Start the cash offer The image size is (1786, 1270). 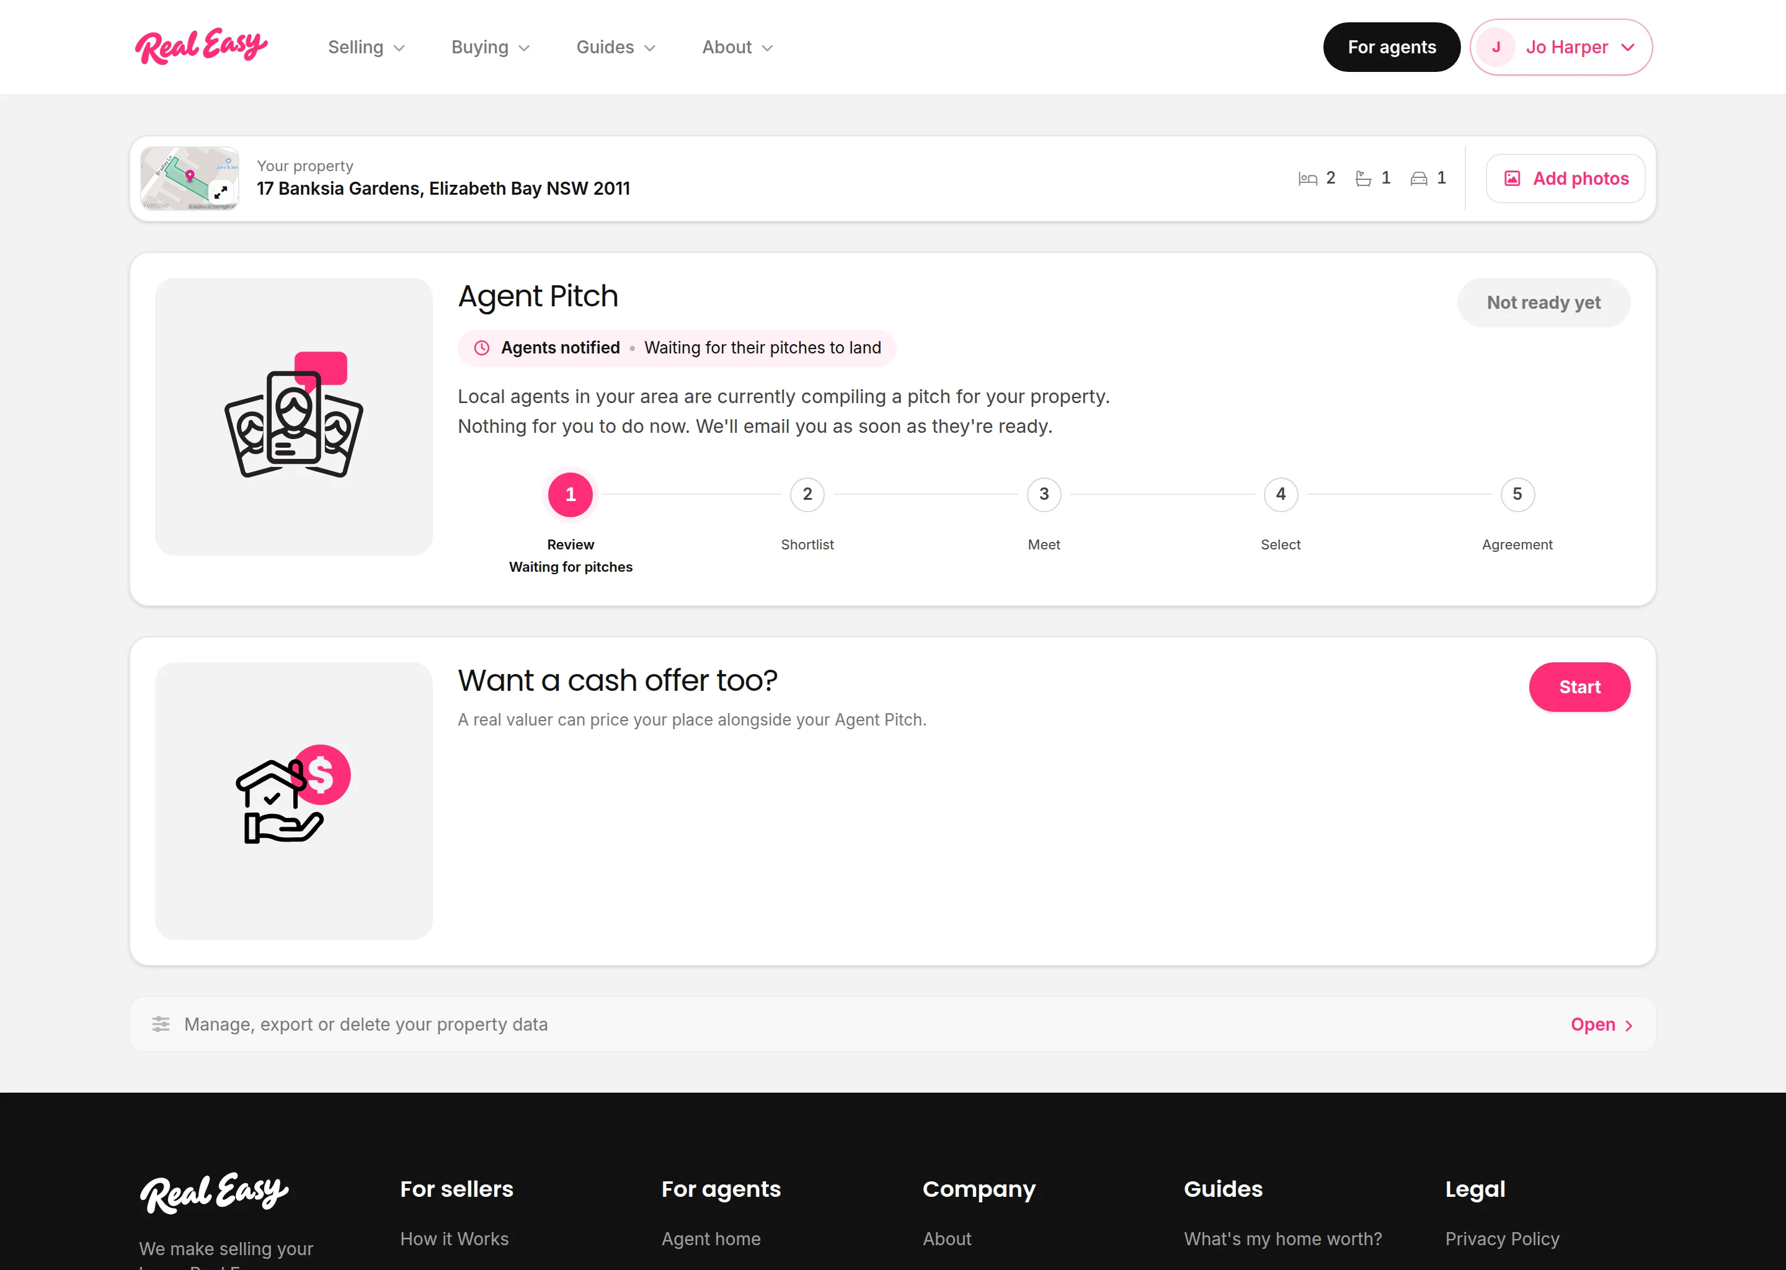pos(1579,687)
